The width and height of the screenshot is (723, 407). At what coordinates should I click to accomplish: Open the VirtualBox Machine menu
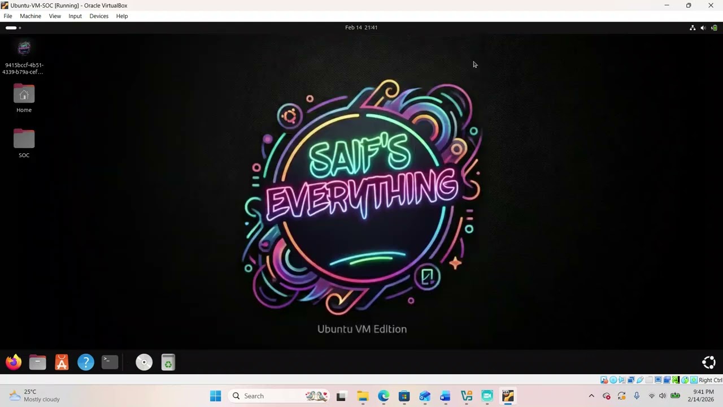[31, 16]
